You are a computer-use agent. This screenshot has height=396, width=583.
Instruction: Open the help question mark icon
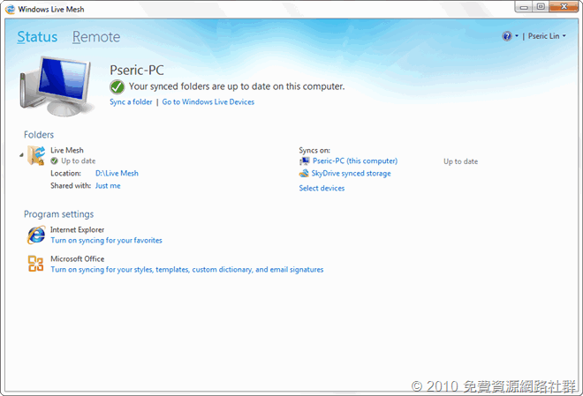[506, 36]
